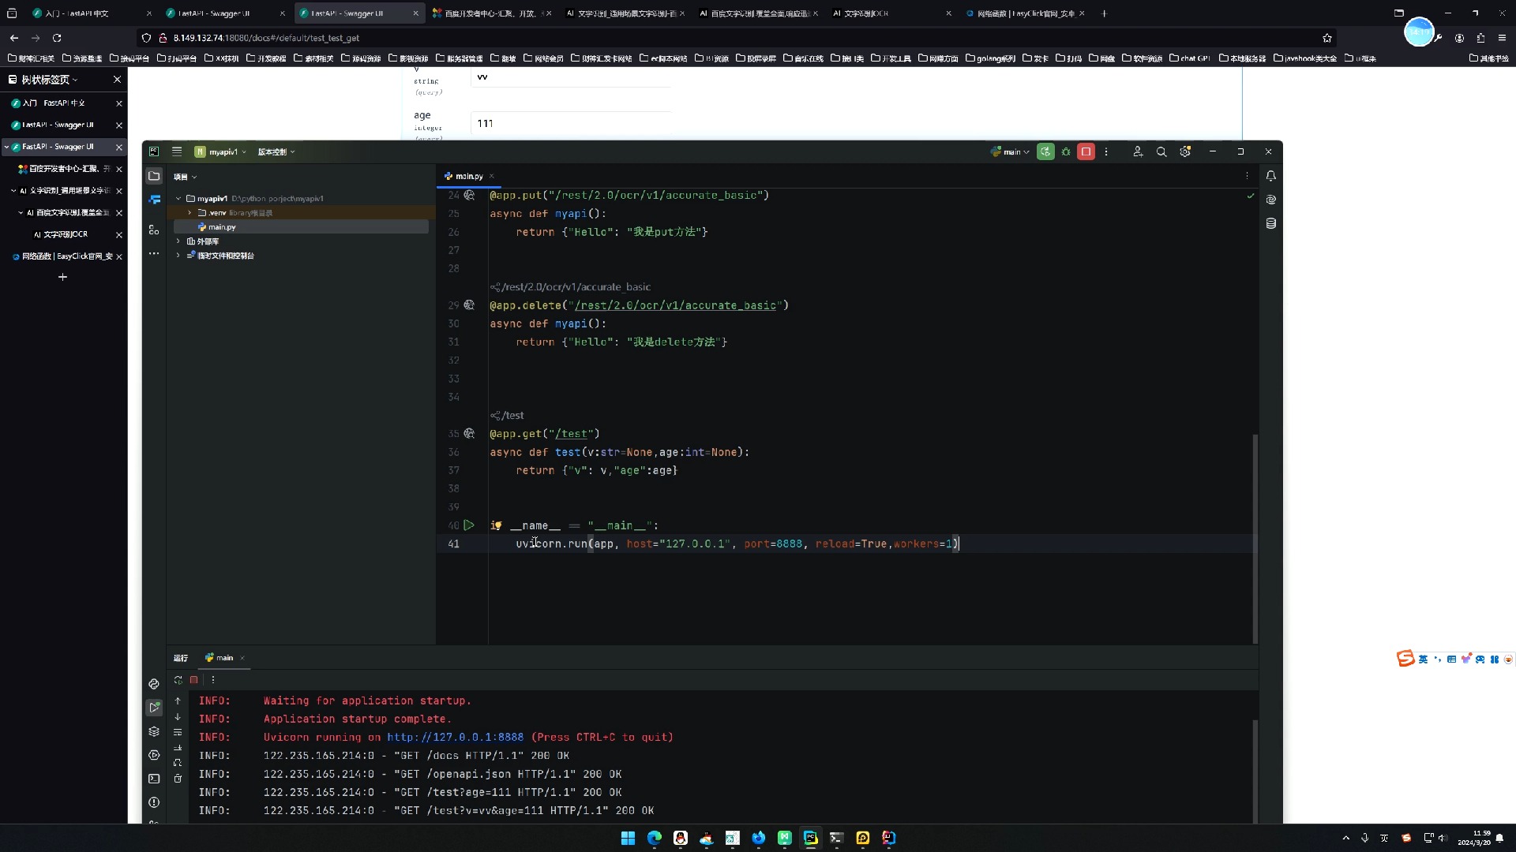Click the search everywhere magnifier
The height and width of the screenshot is (852, 1516).
pyautogui.click(x=1161, y=151)
